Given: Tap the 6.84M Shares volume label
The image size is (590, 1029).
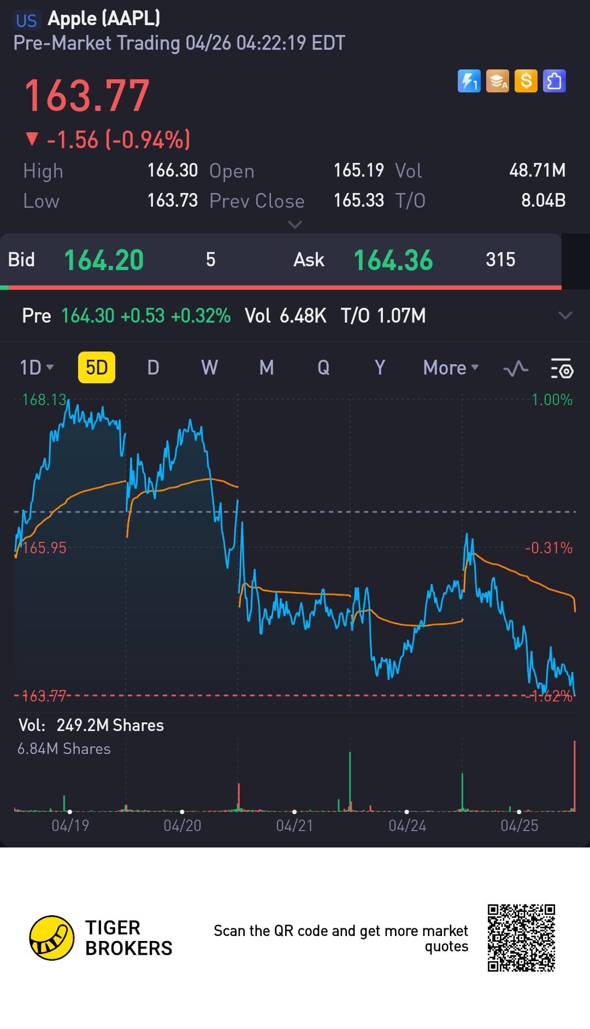Looking at the screenshot, I should click(x=64, y=749).
